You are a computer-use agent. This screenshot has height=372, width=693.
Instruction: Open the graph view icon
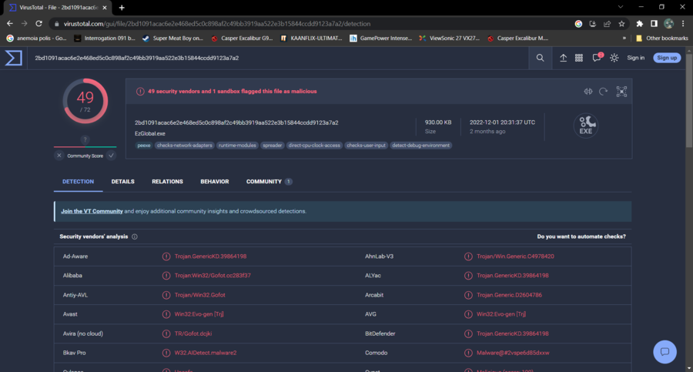[x=621, y=92]
